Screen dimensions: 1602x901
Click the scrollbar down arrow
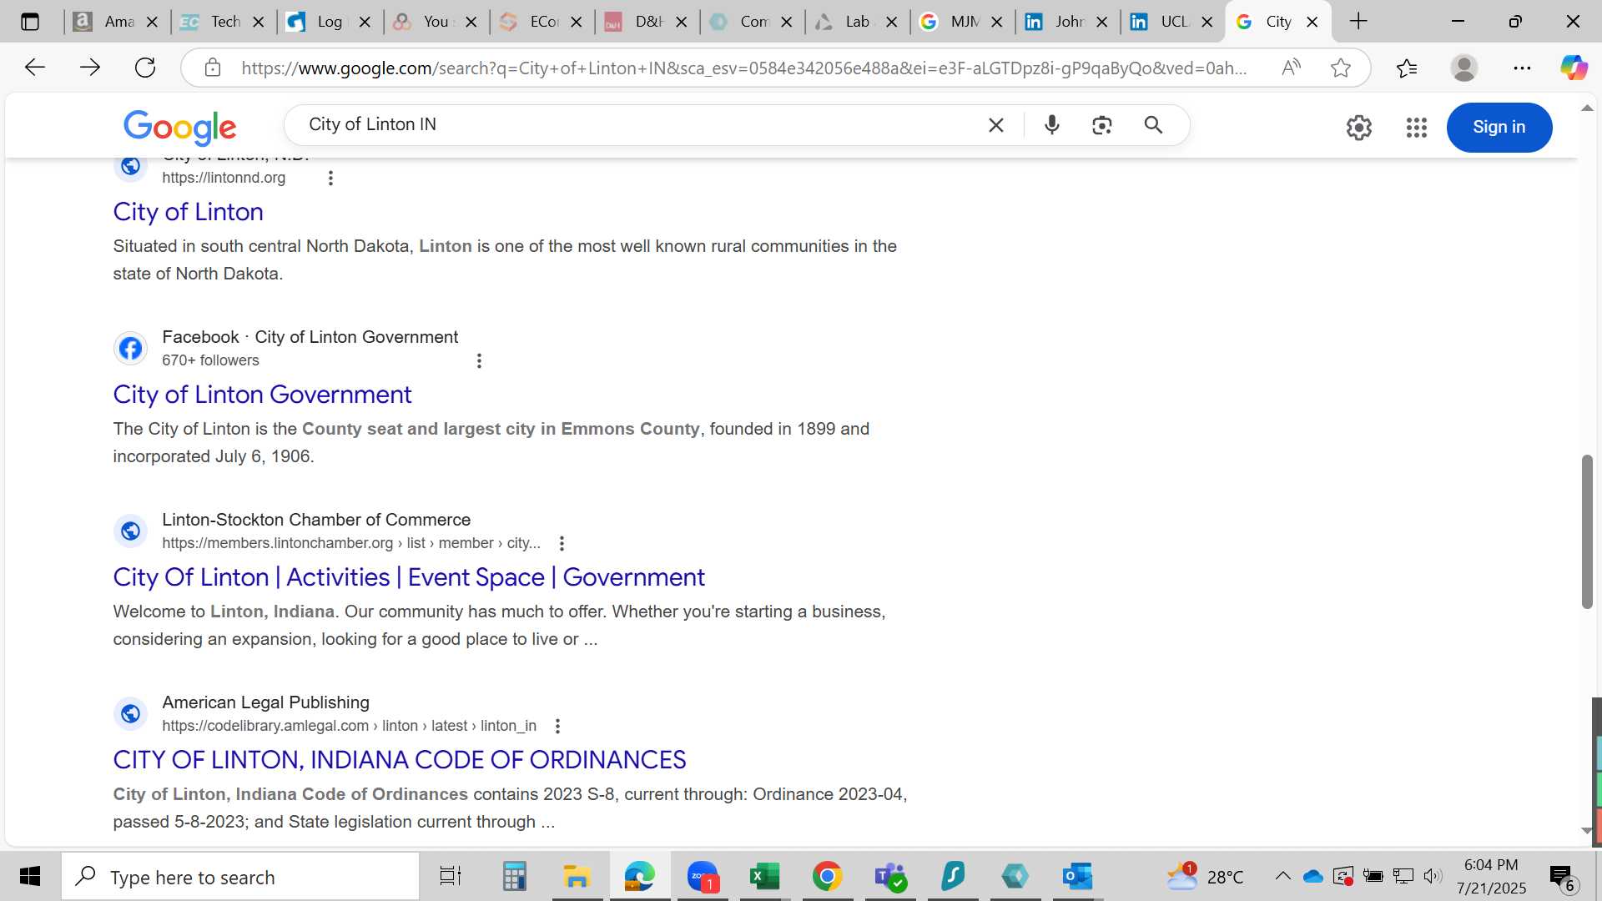point(1586,831)
